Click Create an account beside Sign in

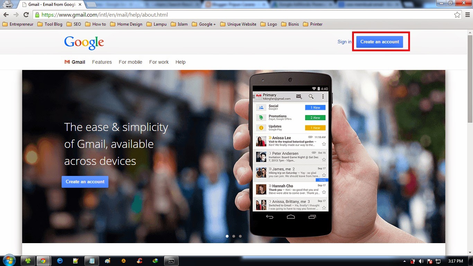point(380,42)
